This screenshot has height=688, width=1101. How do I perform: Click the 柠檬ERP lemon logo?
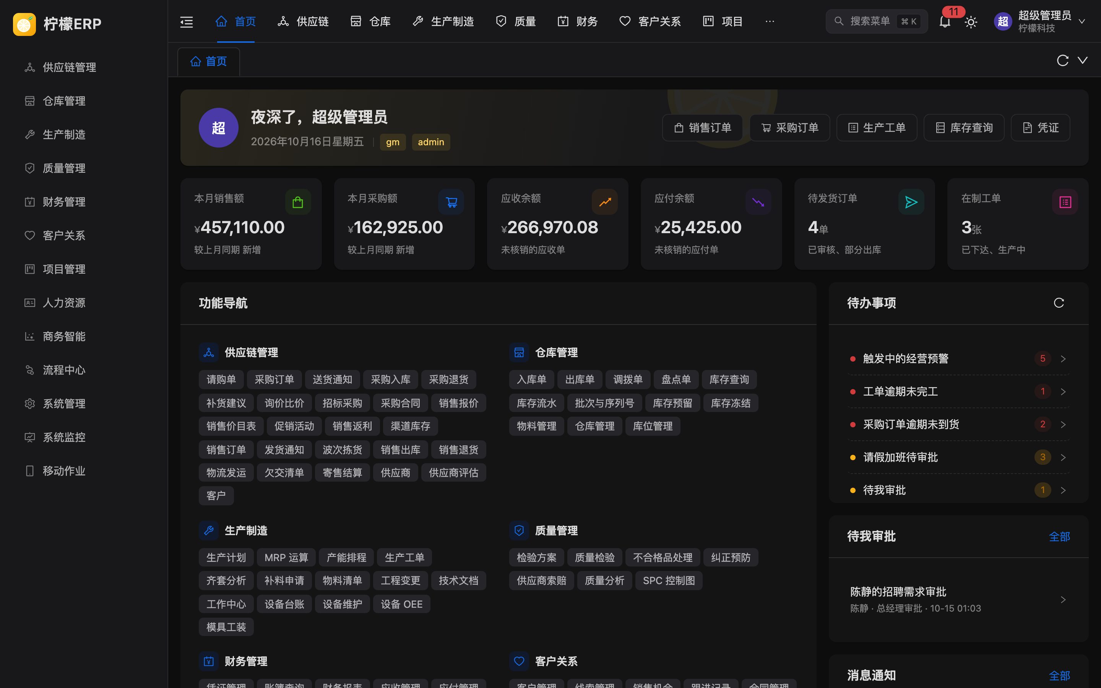(x=24, y=24)
